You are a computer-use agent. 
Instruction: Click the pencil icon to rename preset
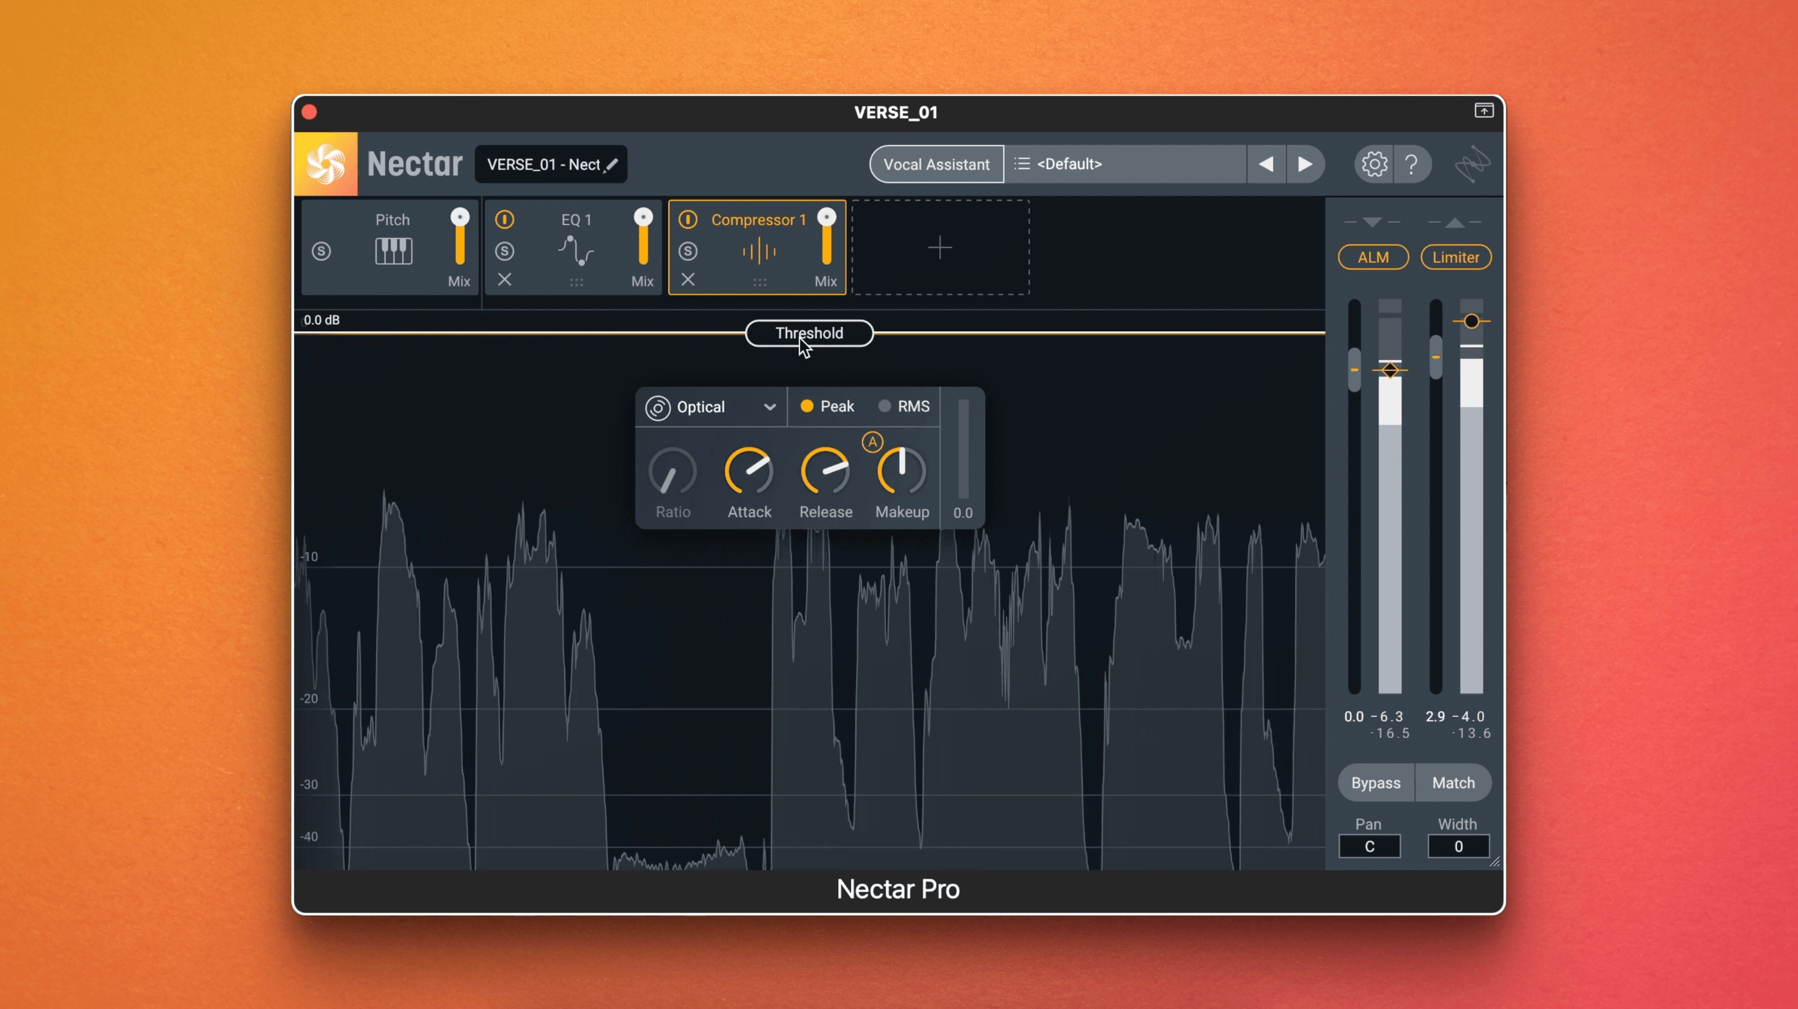click(611, 165)
